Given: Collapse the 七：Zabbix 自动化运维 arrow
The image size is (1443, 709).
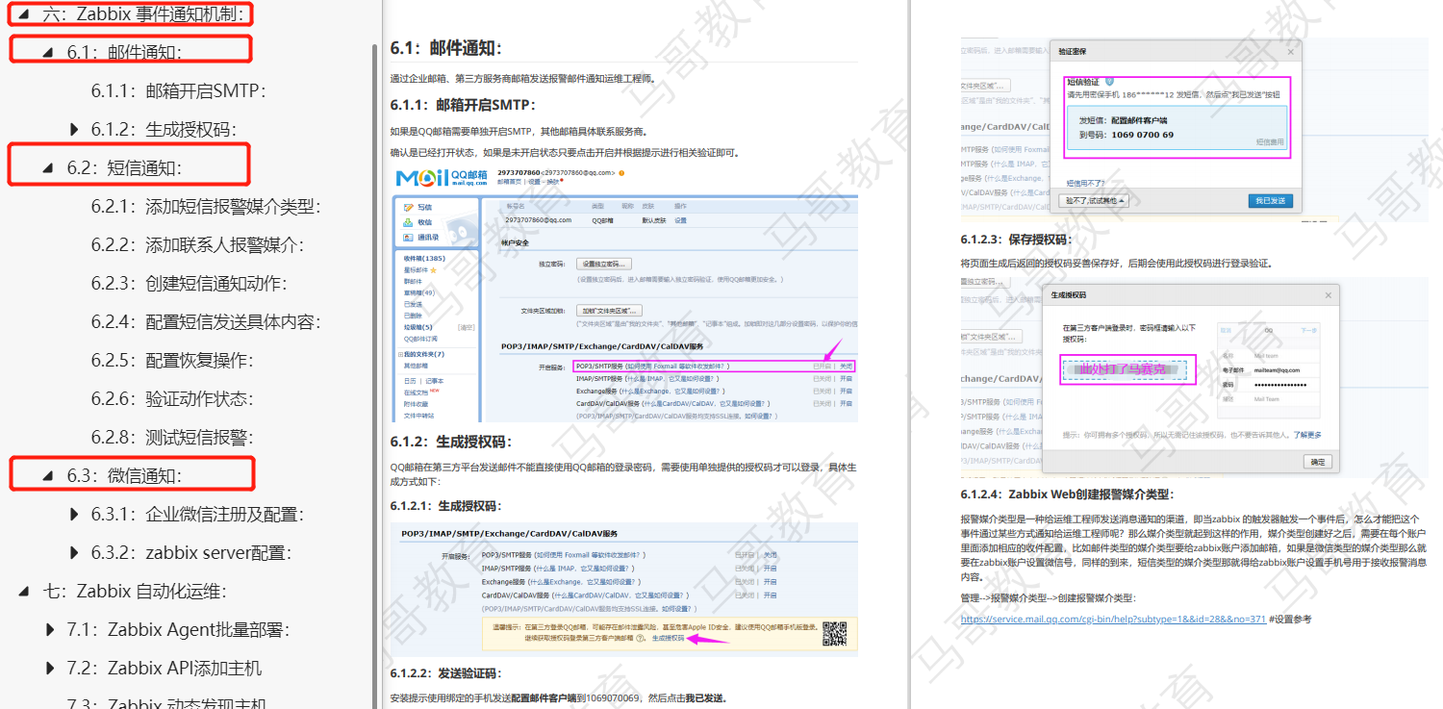Looking at the screenshot, I should (23, 591).
